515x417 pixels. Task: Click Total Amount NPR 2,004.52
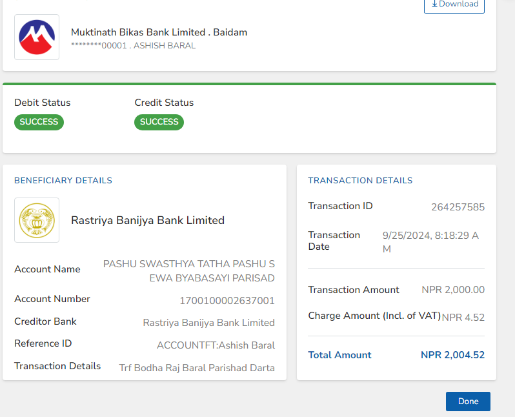point(452,355)
